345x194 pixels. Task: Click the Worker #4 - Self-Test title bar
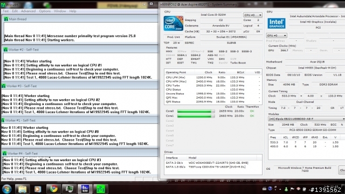(80, 153)
